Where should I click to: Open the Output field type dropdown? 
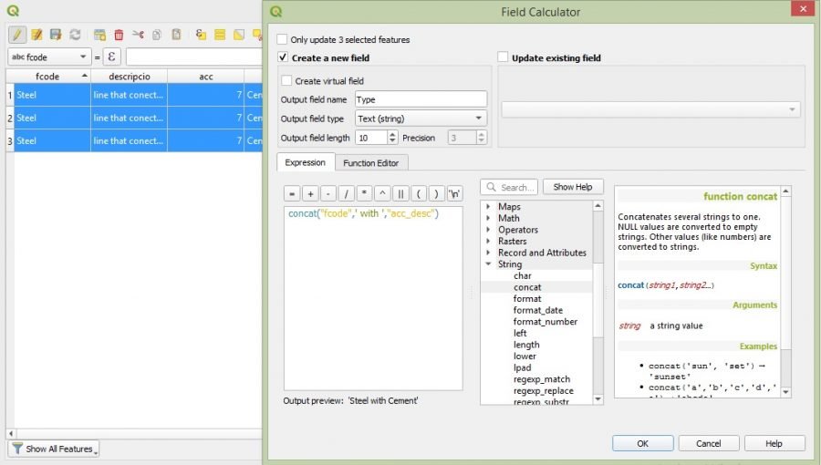pyautogui.click(x=421, y=119)
